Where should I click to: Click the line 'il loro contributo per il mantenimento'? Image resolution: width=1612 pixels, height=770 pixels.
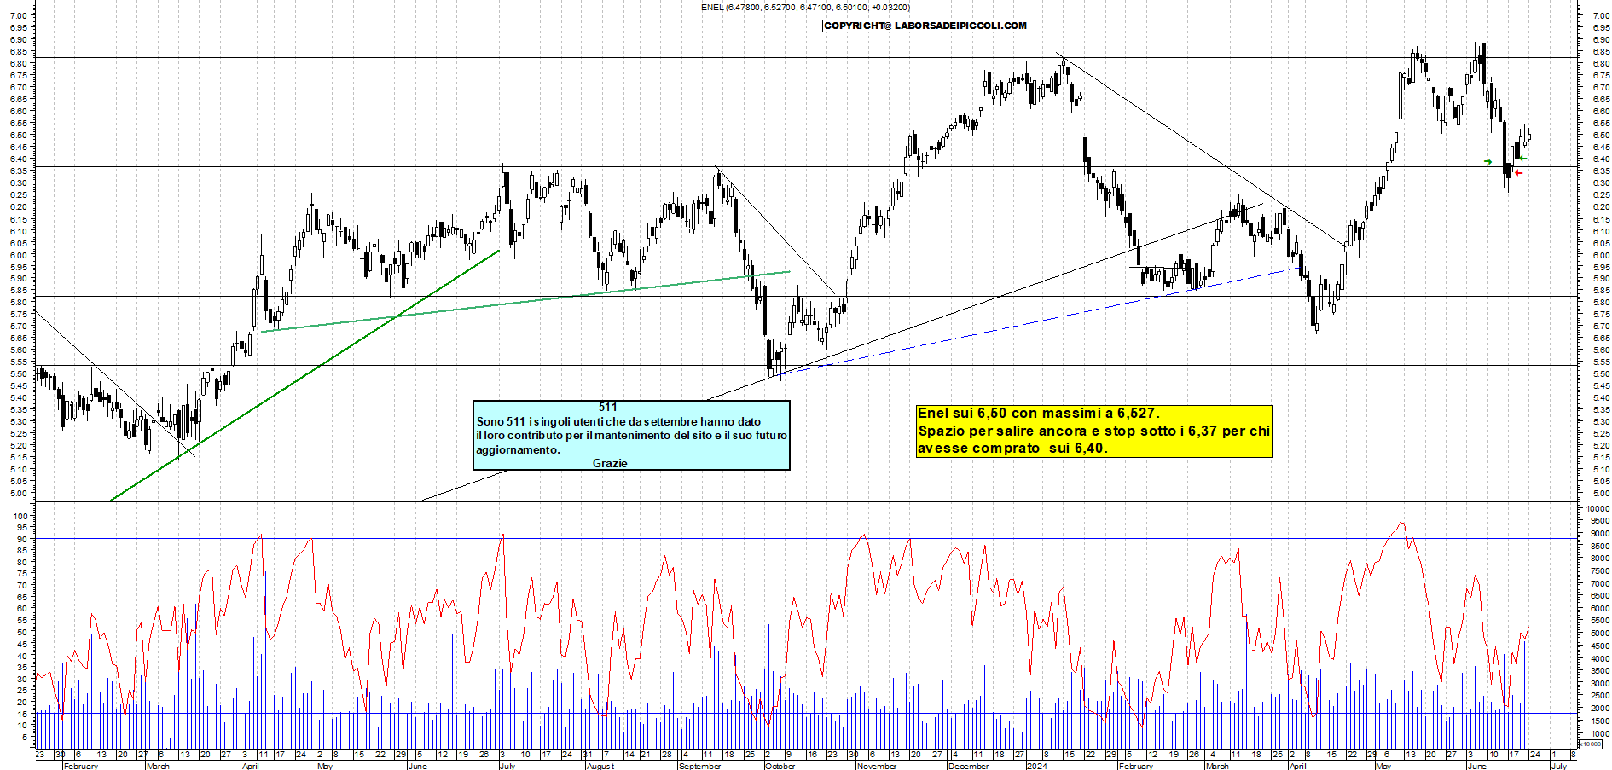[x=631, y=435]
